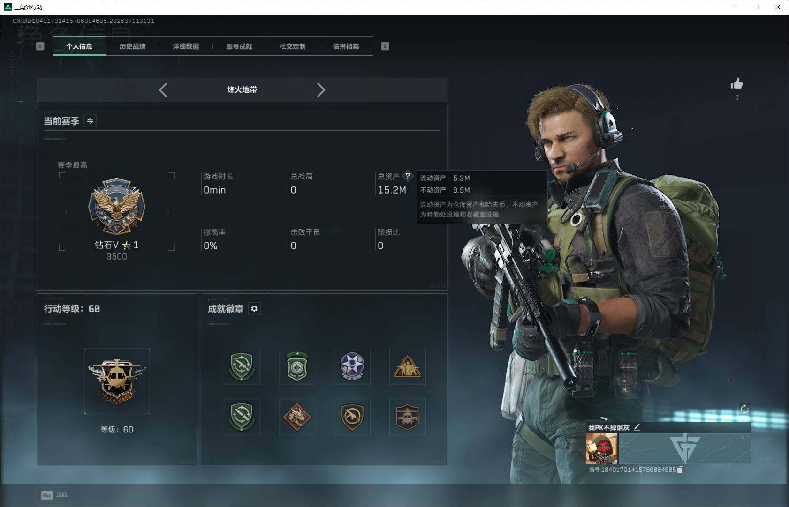Switch to the 个人信息 tab
Image resolution: width=789 pixels, height=507 pixels.
(79, 46)
